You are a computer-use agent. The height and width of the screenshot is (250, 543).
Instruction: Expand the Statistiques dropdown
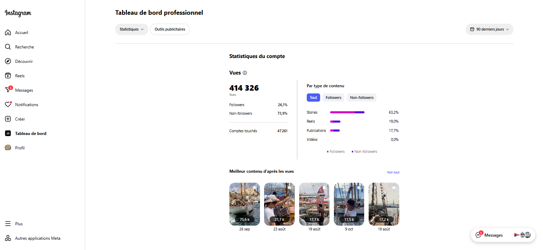tap(131, 30)
